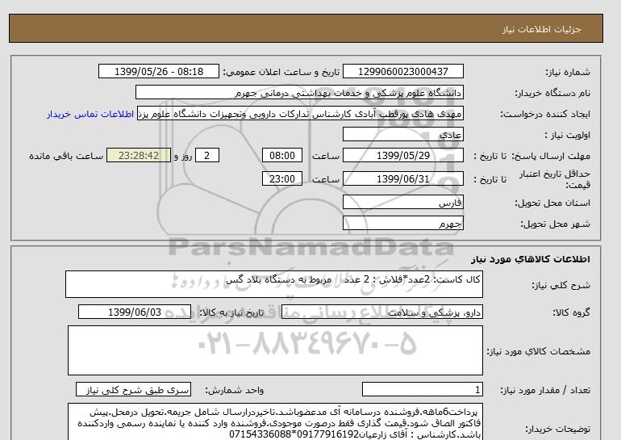
Task: Select the goods group field دارو، پزشکی و سلامت
Action: pyautogui.click(x=381, y=312)
